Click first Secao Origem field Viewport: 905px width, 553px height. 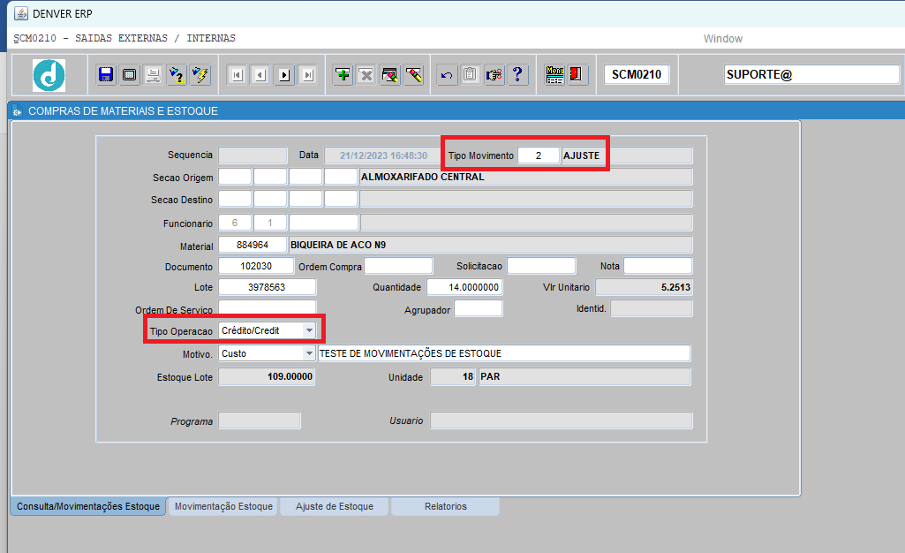tap(235, 177)
